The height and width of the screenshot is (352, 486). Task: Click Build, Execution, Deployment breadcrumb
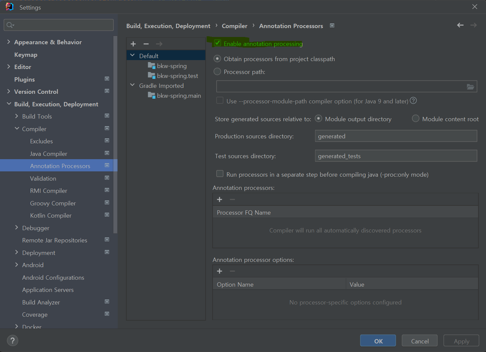168,26
